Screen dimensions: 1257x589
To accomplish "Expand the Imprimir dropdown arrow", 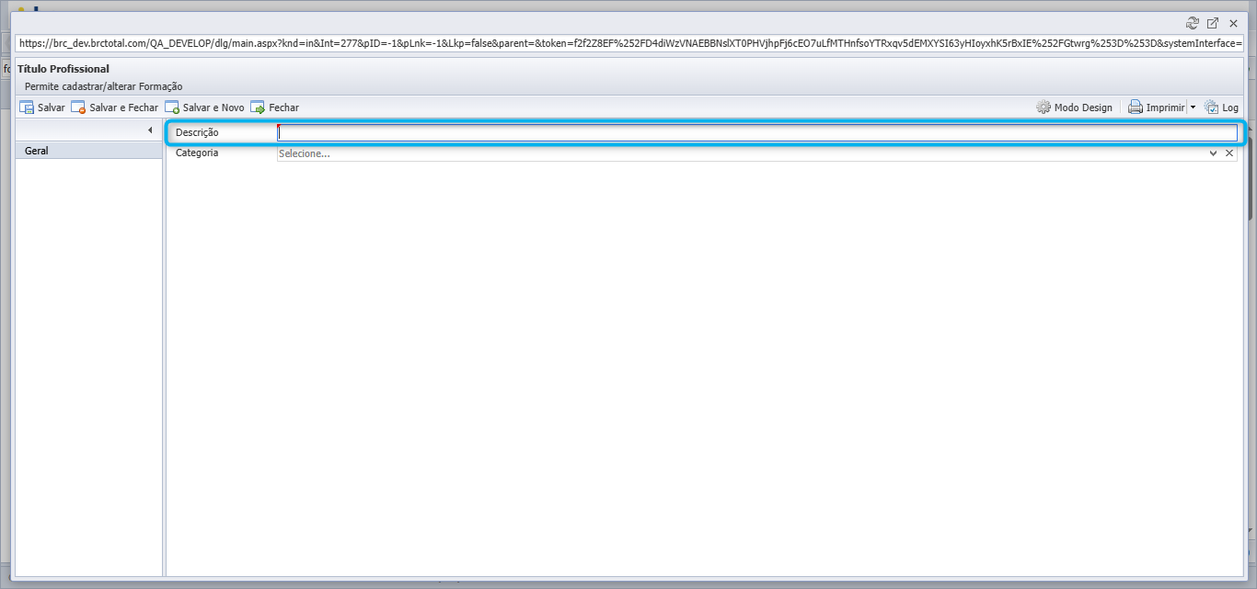I will pyautogui.click(x=1194, y=108).
